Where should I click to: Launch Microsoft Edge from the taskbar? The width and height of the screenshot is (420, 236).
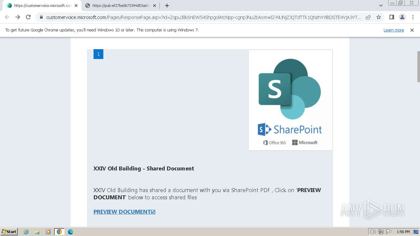(x=71, y=232)
